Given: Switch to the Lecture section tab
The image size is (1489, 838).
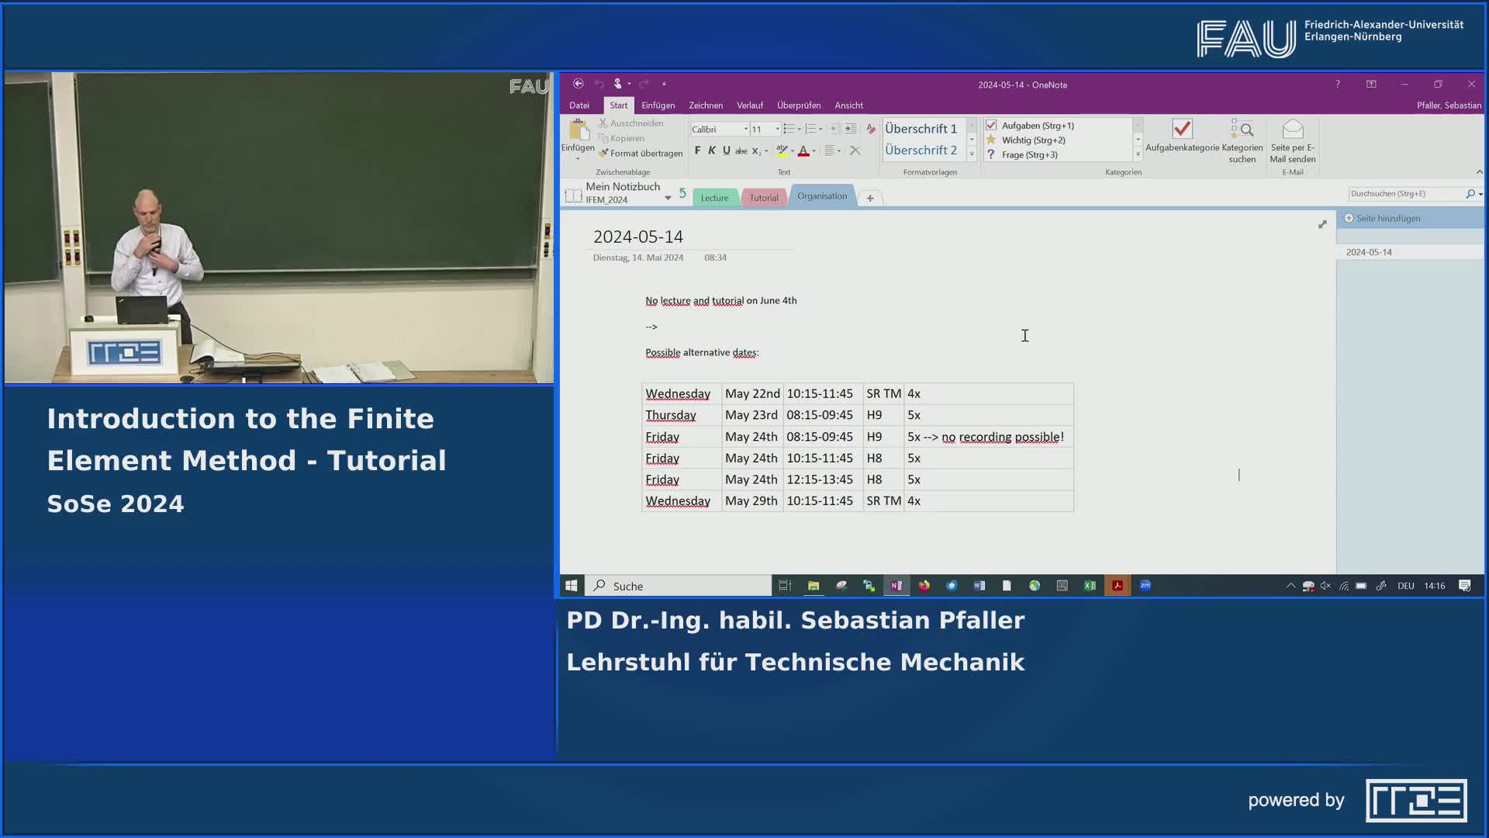Looking at the screenshot, I should [714, 198].
